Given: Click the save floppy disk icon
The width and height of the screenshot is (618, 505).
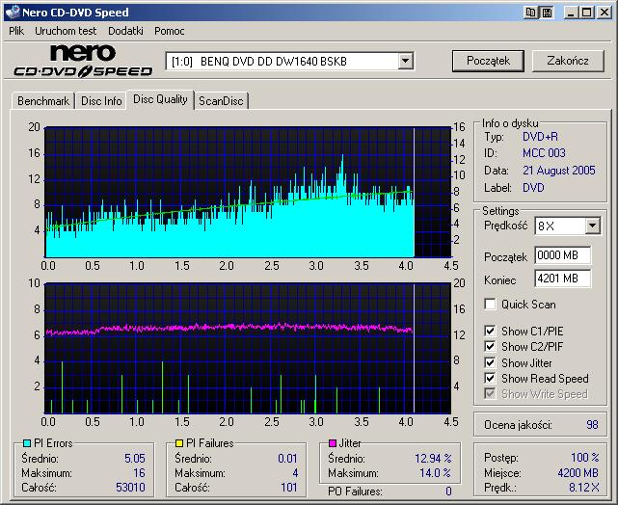Looking at the screenshot, I should coord(547,13).
